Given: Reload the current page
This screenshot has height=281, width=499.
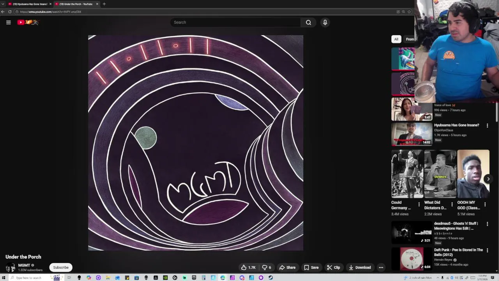Looking at the screenshot, I should (10, 12).
